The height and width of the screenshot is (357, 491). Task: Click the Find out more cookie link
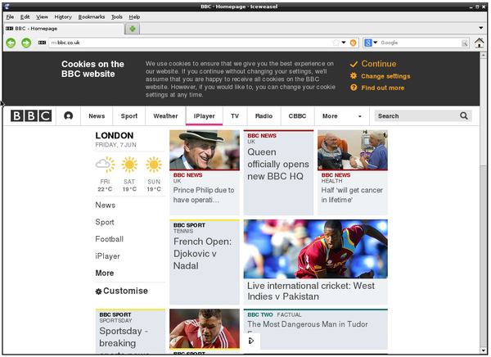tap(383, 88)
